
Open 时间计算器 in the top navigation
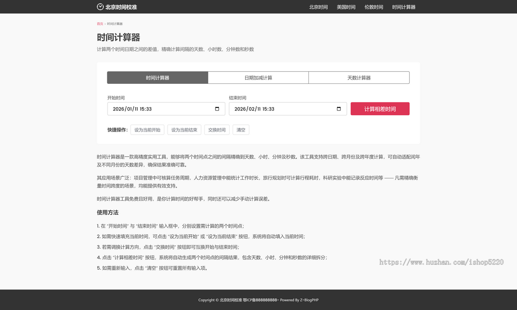(x=404, y=7)
